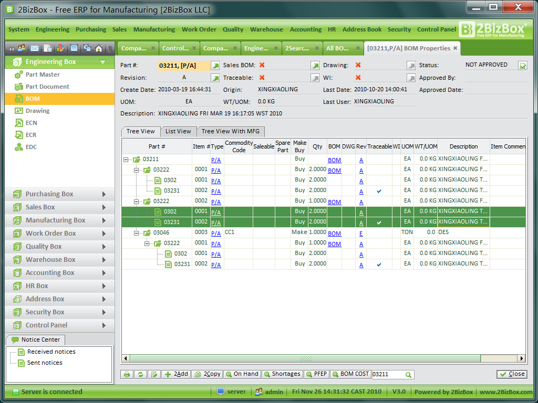Click the cascade windows icon
The width and height of the screenshot is (538, 403).
pyautogui.click(x=87, y=48)
